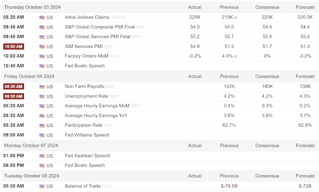
Task: Click revision icon next to 4.9% previous value
Action: pos(235,56)
